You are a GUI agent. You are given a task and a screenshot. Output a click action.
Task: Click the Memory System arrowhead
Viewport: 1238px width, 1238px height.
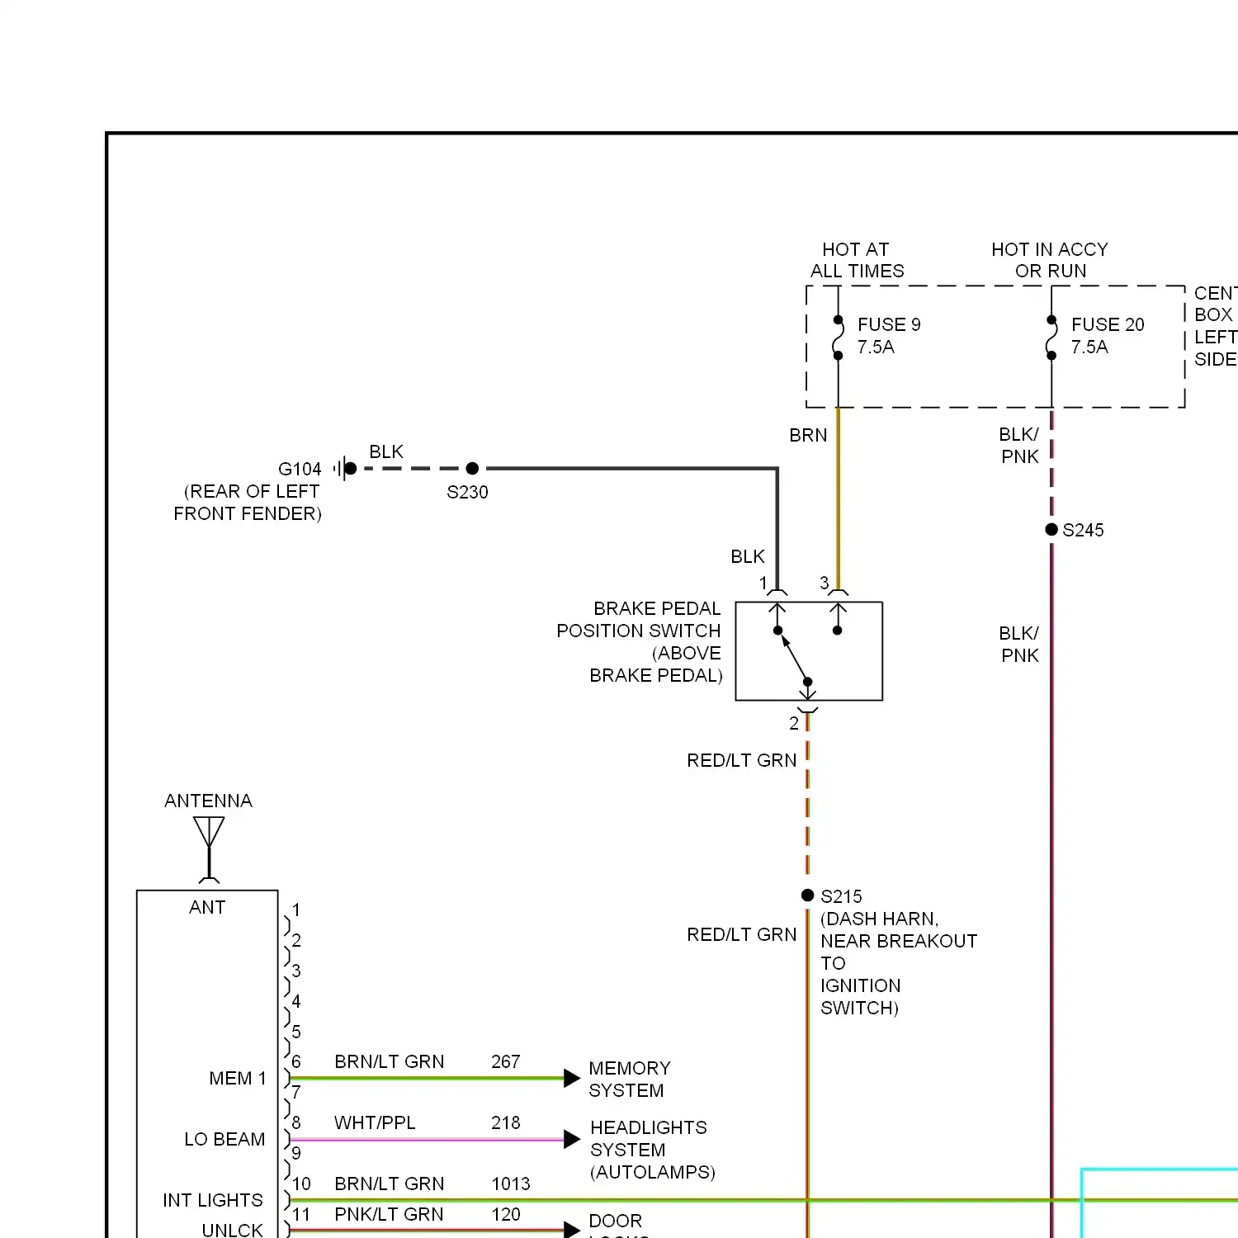572,1078
